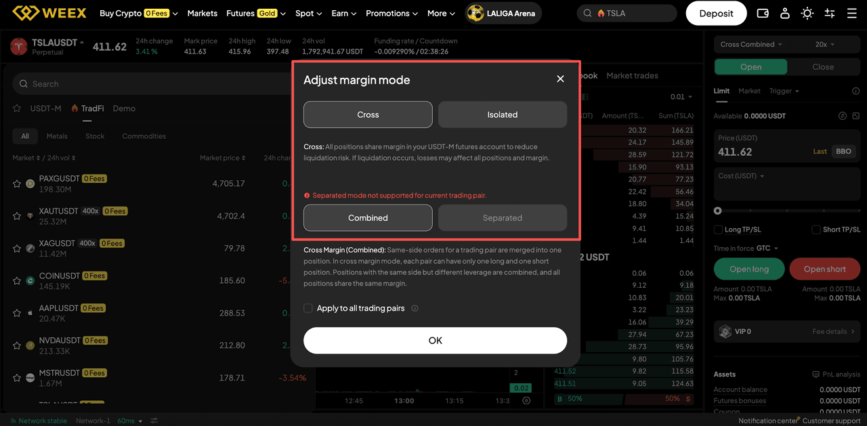Viewport: 867px width, 426px height.
Task: Enable the Short TP/SL checkbox
Action: pyautogui.click(x=816, y=230)
